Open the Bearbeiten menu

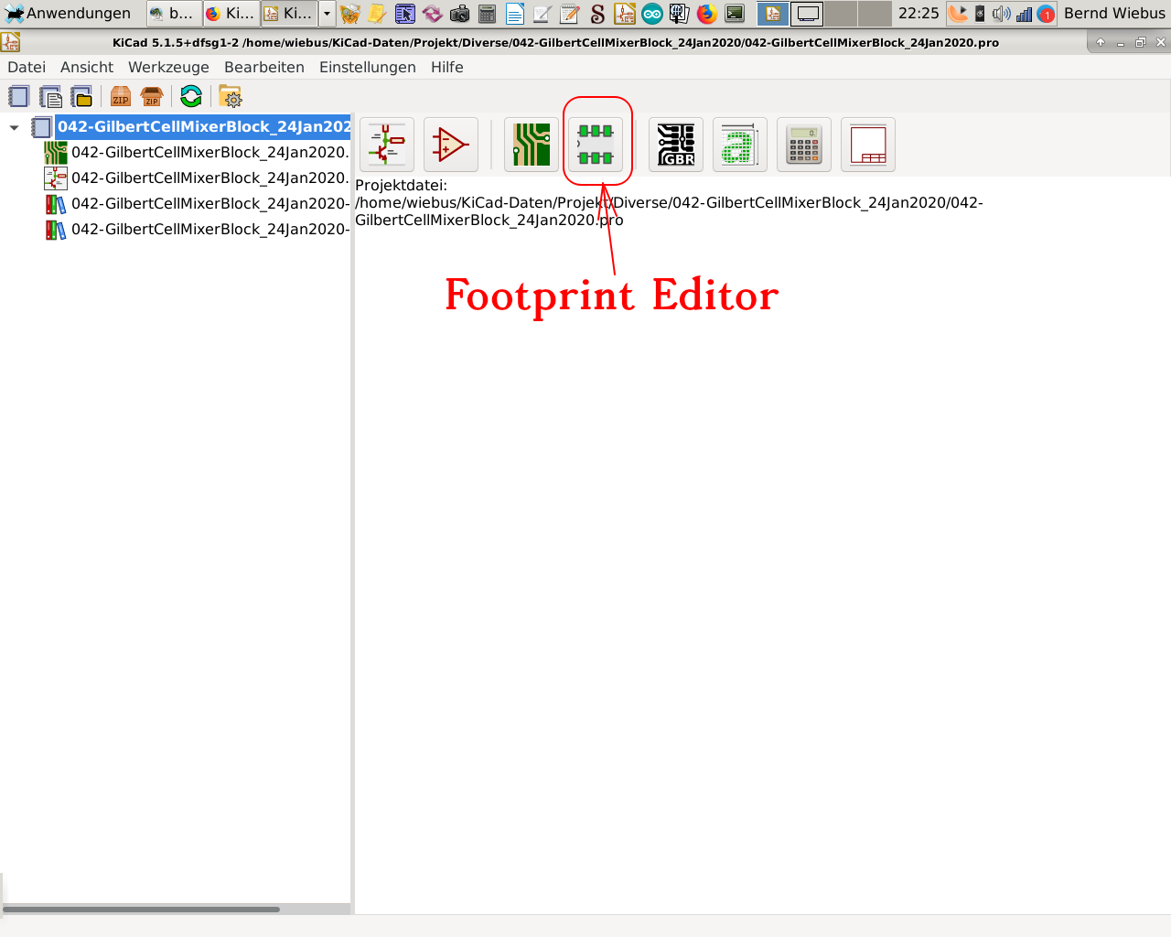[264, 67]
